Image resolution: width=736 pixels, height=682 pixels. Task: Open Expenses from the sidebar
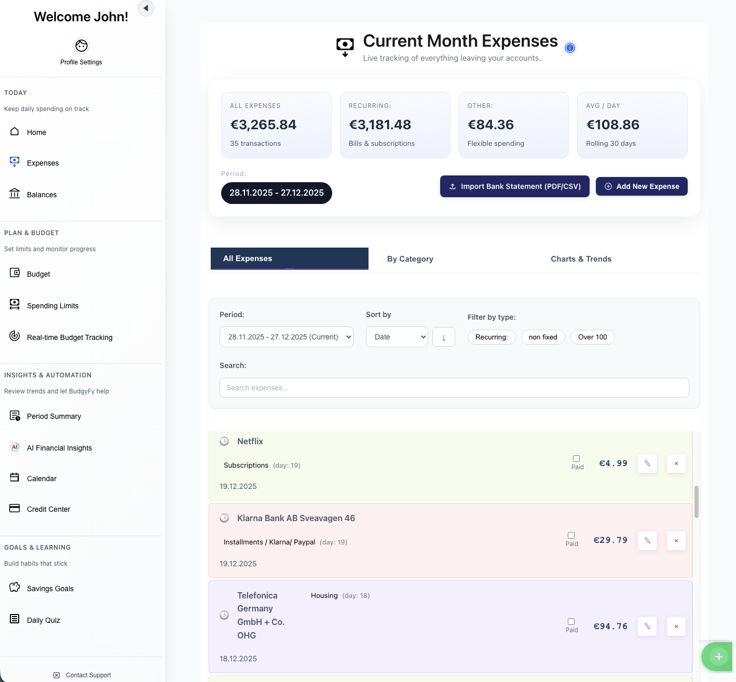tap(43, 162)
